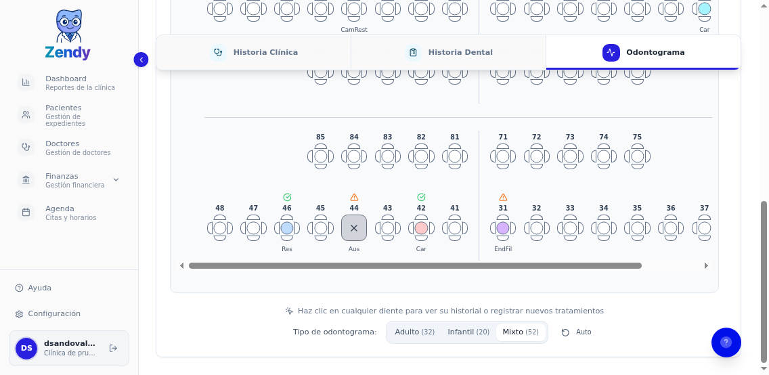The height and width of the screenshot is (375, 769).
Task: Select primary tooth 73
Action: (x=570, y=156)
